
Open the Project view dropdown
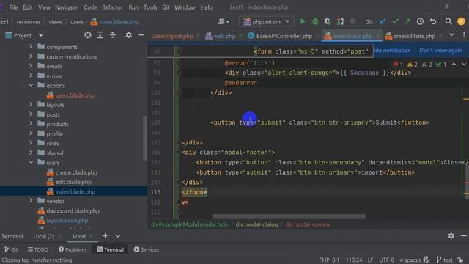tap(41, 36)
